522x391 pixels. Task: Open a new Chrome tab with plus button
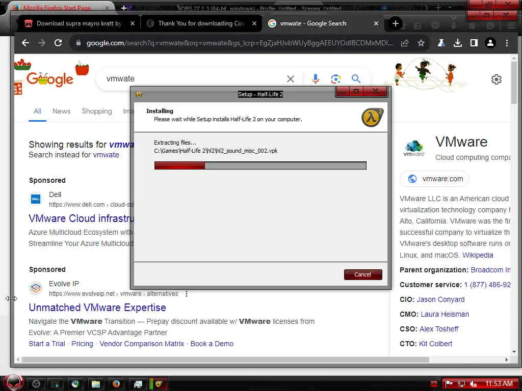[396, 23]
